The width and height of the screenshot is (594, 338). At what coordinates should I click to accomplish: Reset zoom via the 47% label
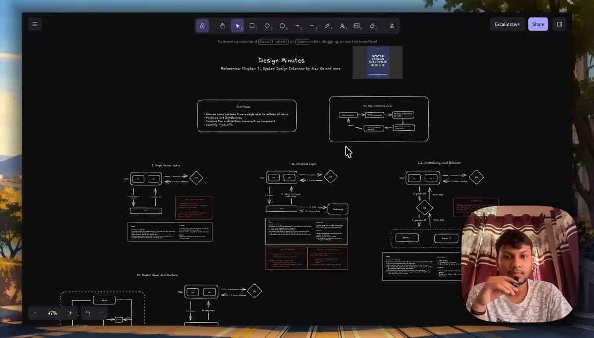pos(52,313)
